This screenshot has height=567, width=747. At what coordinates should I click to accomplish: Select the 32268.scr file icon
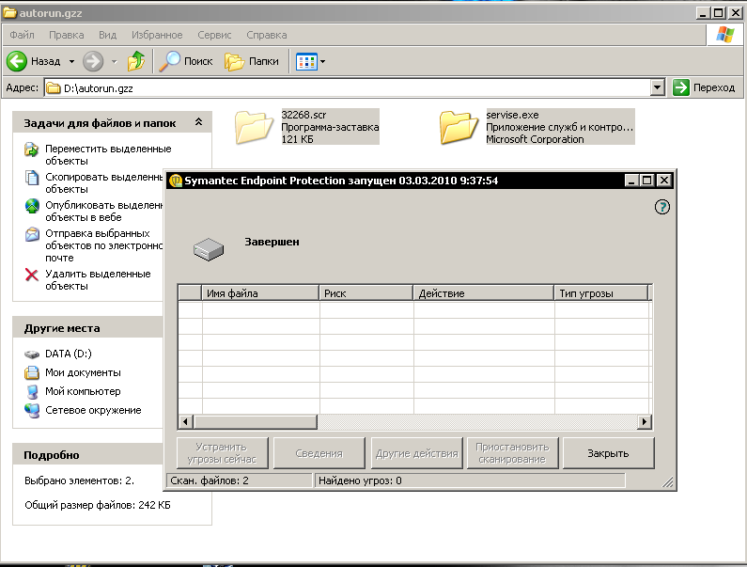pos(253,126)
